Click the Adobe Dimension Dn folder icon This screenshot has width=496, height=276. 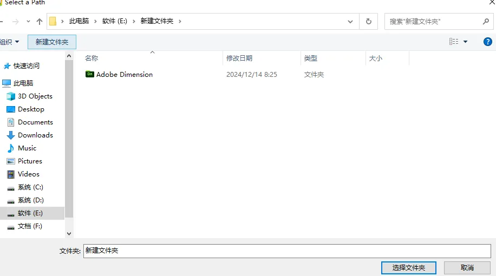tap(90, 74)
